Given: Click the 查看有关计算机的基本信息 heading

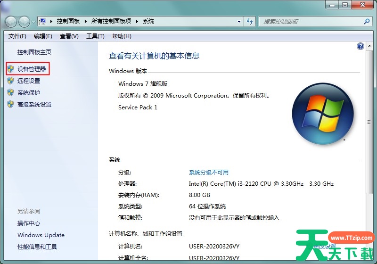Looking at the screenshot, I should click(x=154, y=56).
